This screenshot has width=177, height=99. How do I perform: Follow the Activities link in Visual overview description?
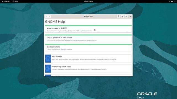point(83,31)
